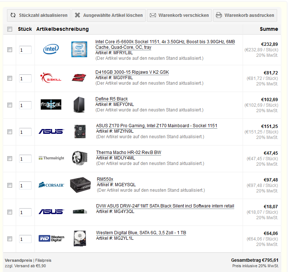Click the Western Digital brand logo

click(x=51, y=238)
